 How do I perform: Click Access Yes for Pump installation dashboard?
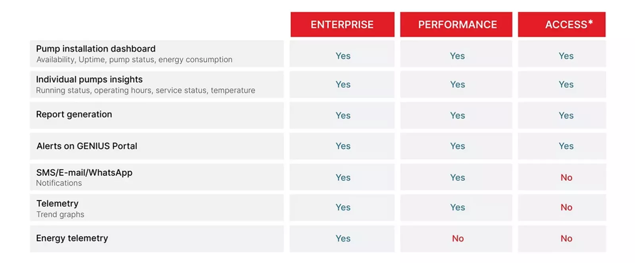pos(566,56)
